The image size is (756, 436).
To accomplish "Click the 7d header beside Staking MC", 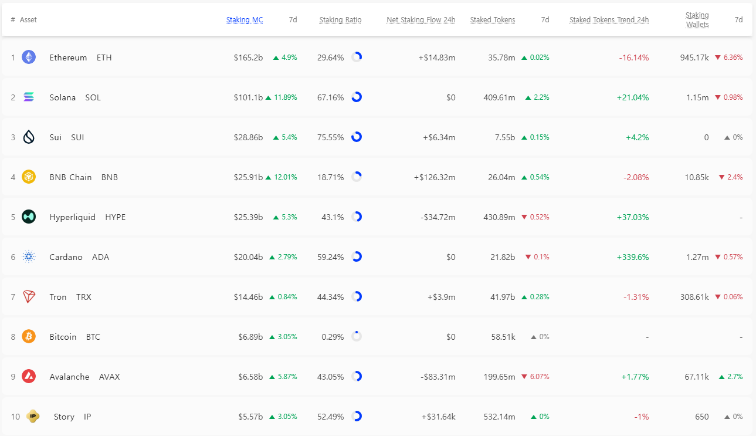I will pyautogui.click(x=293, y=19).
